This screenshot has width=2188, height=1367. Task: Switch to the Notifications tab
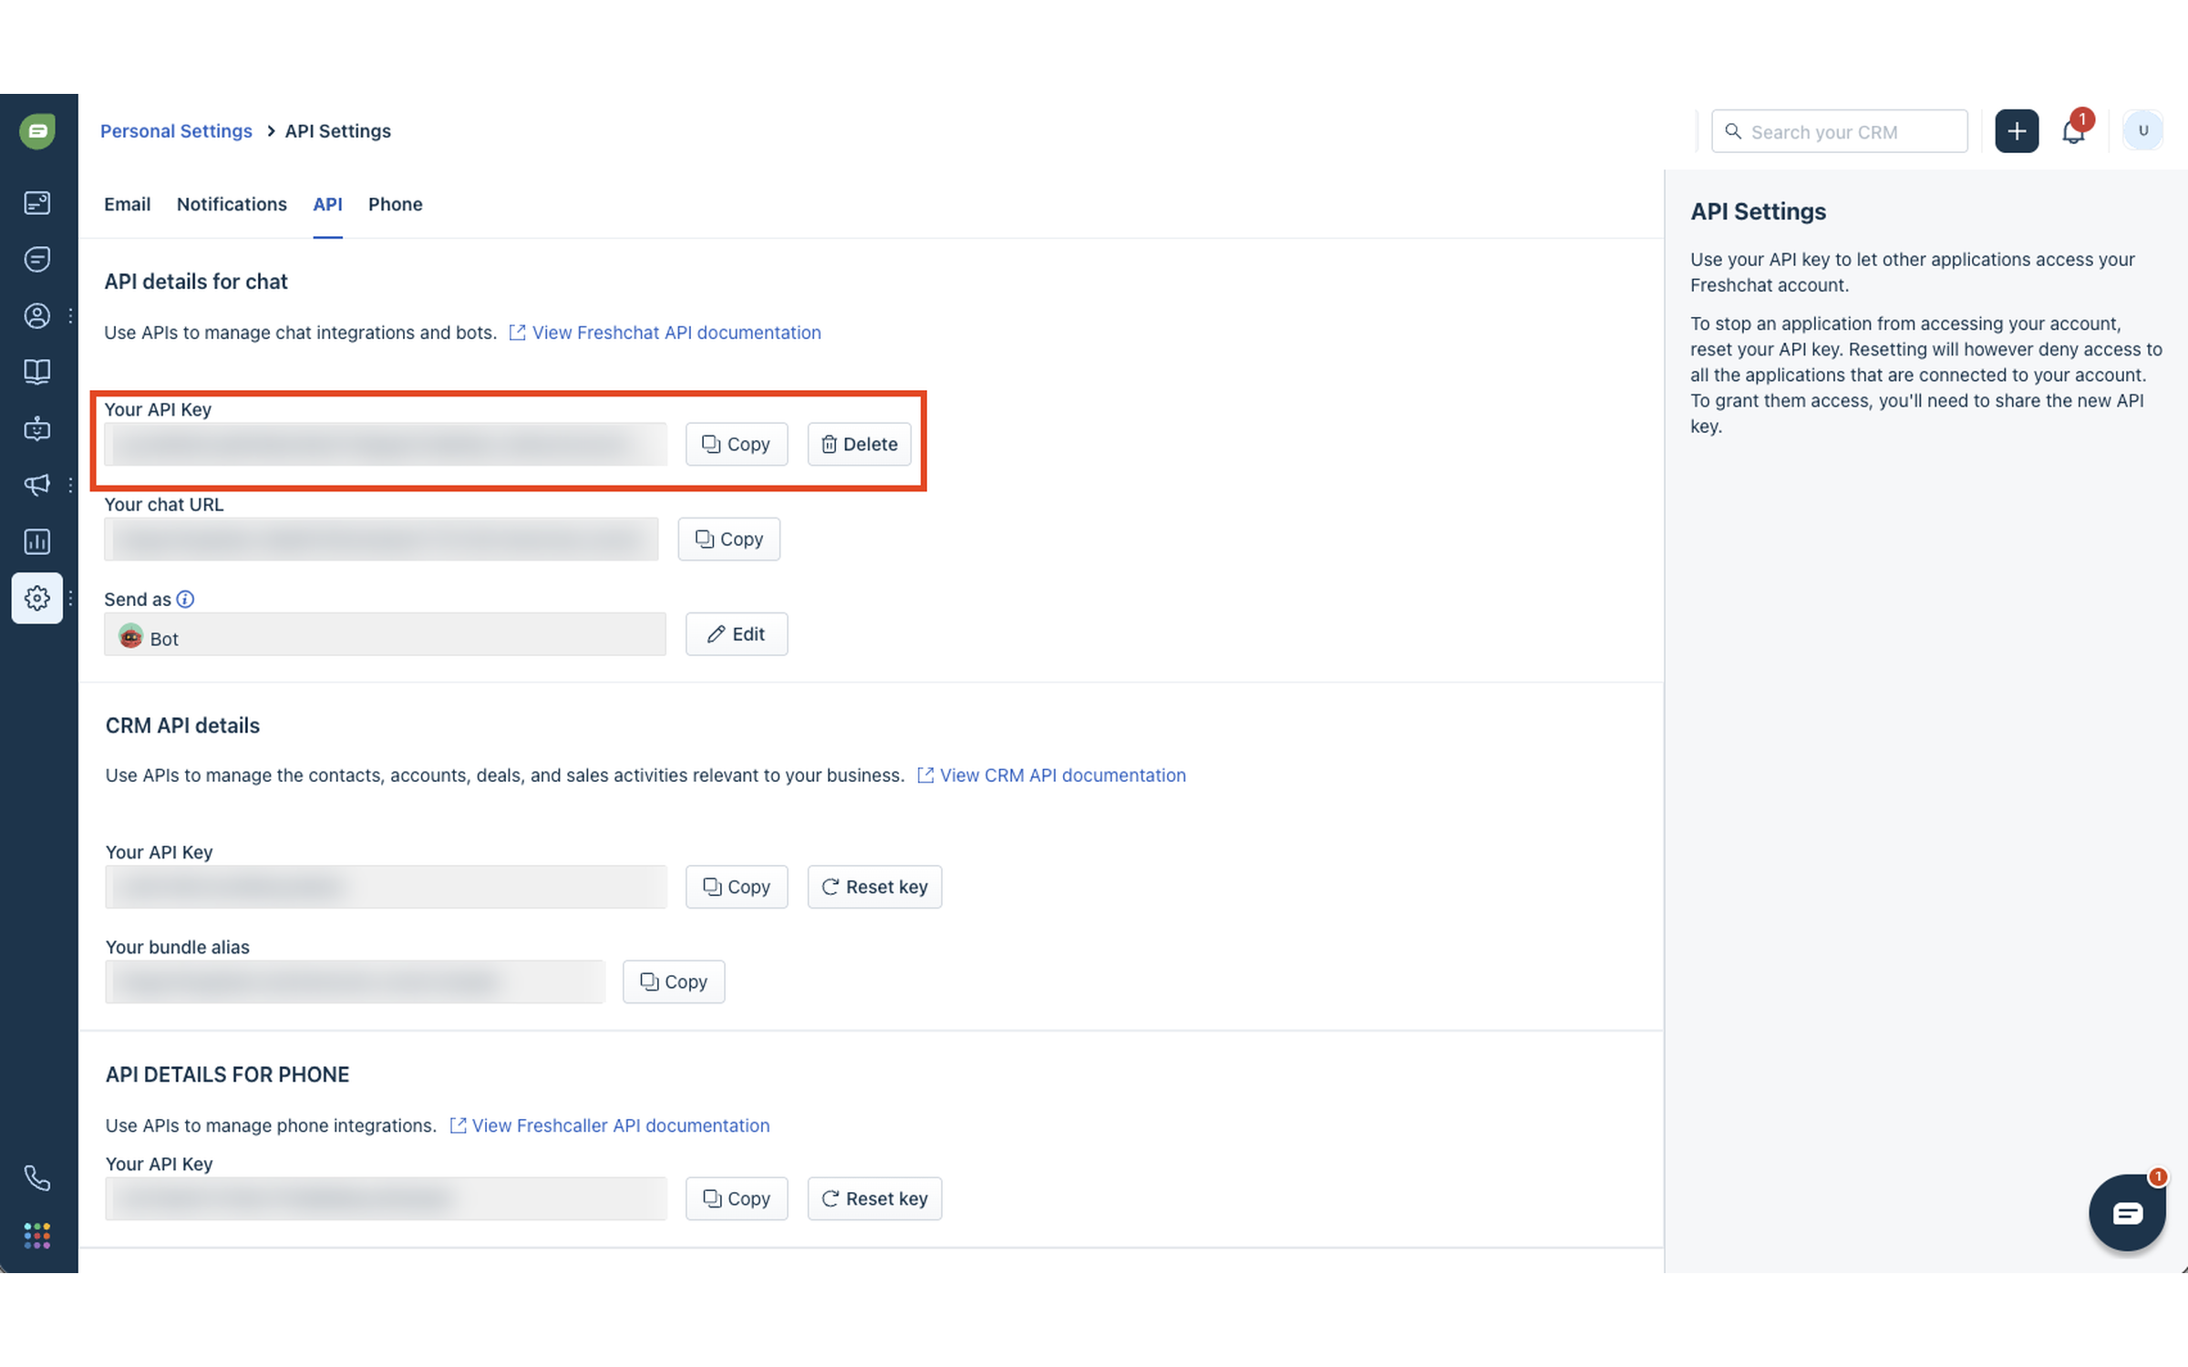click(x=232, y=204)
